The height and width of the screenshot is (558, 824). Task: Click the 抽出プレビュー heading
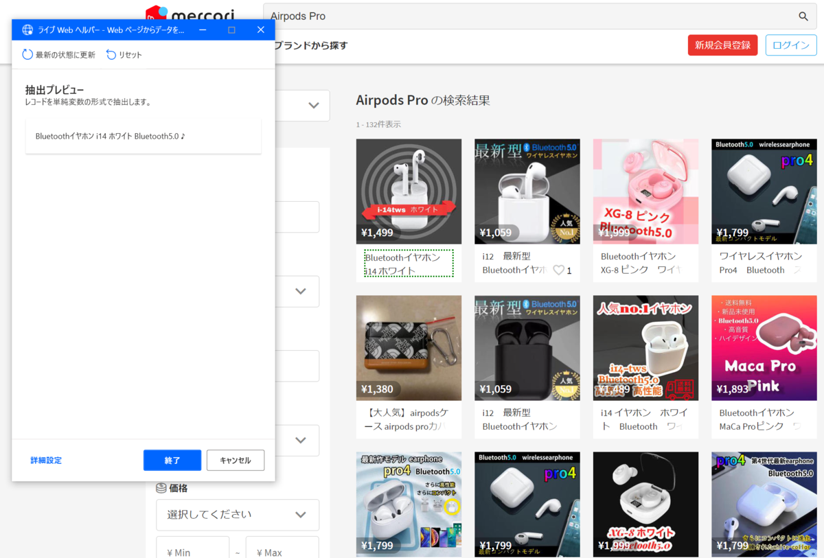click(x=55, y=90)
